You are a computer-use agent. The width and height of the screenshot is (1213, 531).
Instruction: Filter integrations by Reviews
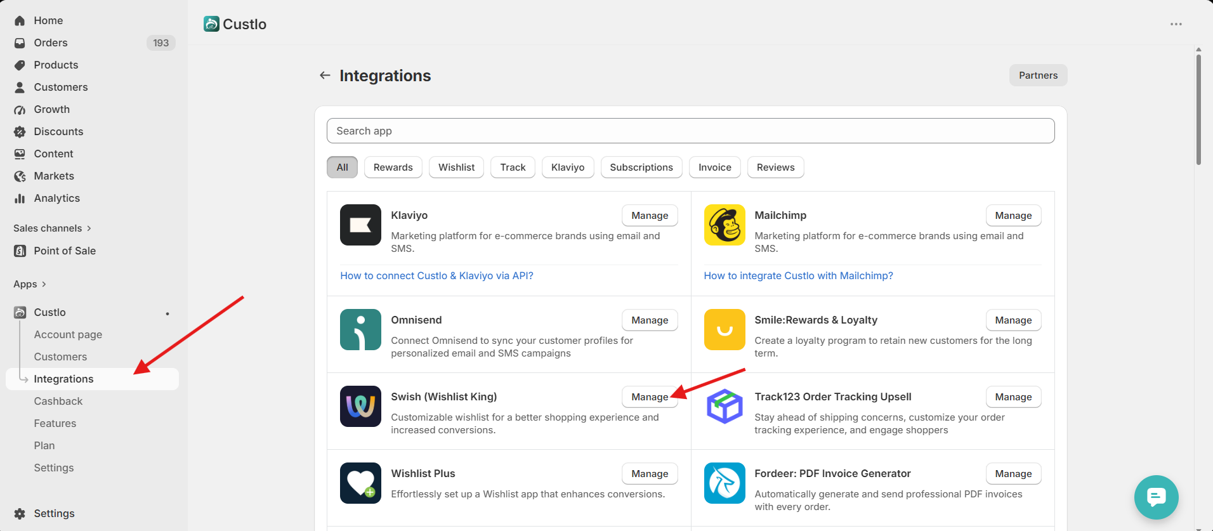[x=776, y=167]
